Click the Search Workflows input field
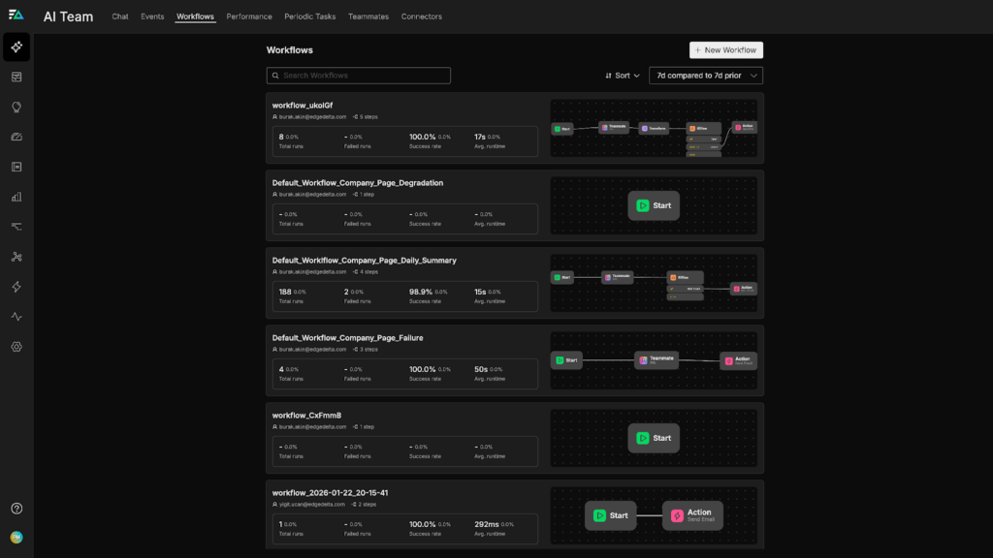The image size is (993, 558). 359,76
